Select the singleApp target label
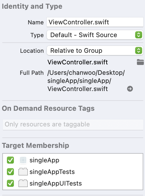 (x=44, y=160)
